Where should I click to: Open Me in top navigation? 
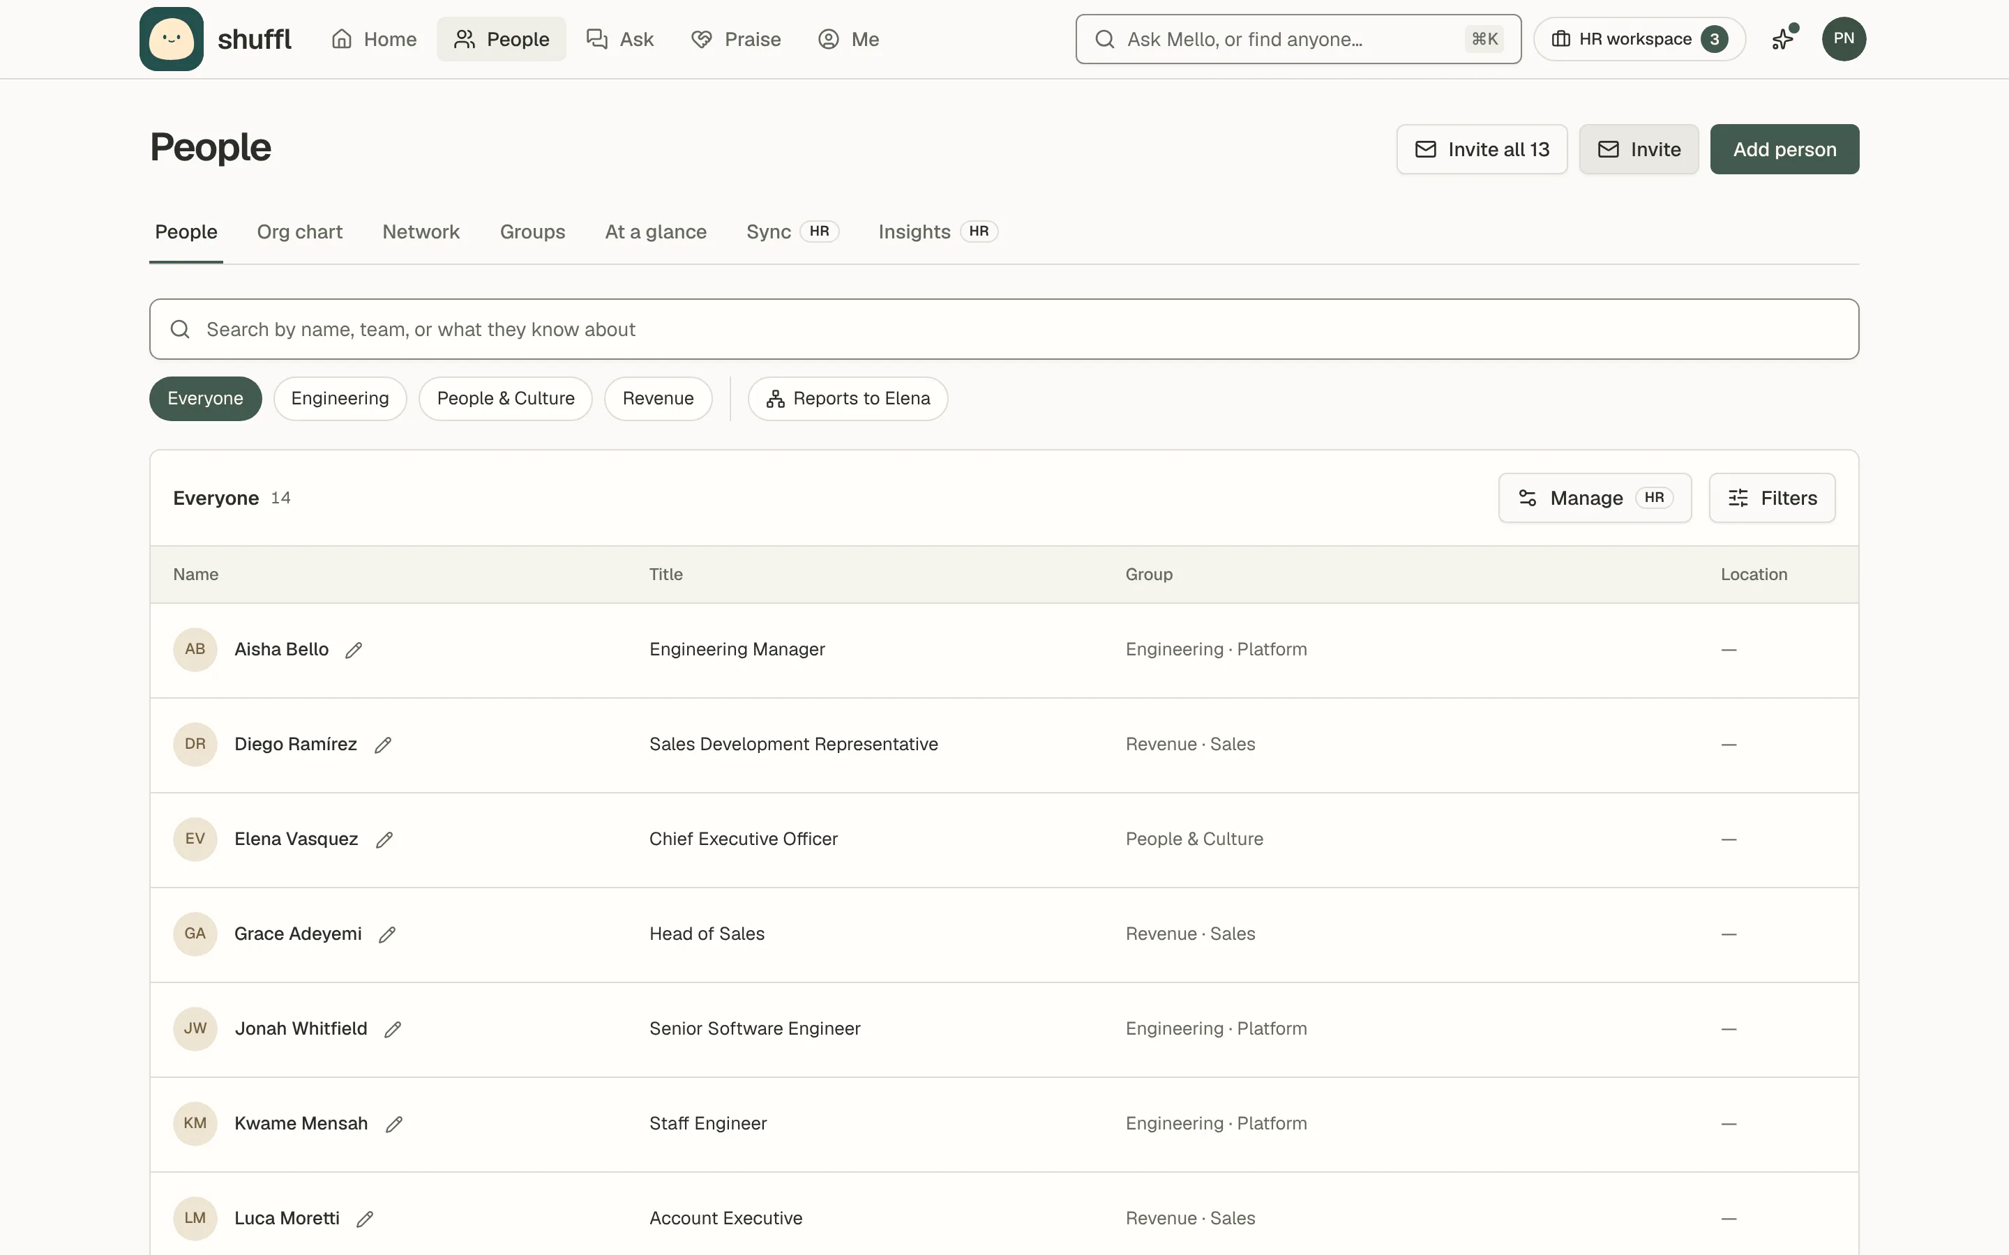click(x=848, y=39)
